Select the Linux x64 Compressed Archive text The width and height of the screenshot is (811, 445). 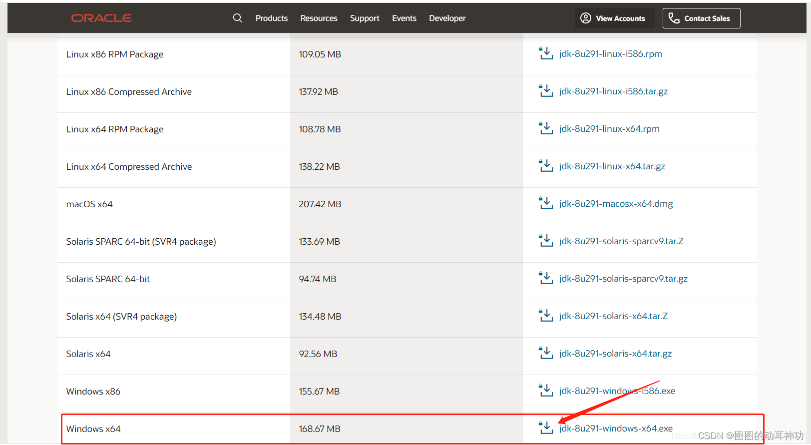point(129,167)
